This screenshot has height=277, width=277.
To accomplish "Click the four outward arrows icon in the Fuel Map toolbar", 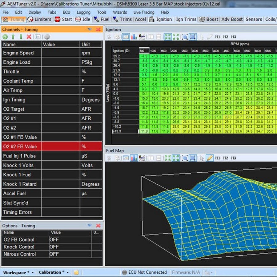I will [x=176, y=158].
